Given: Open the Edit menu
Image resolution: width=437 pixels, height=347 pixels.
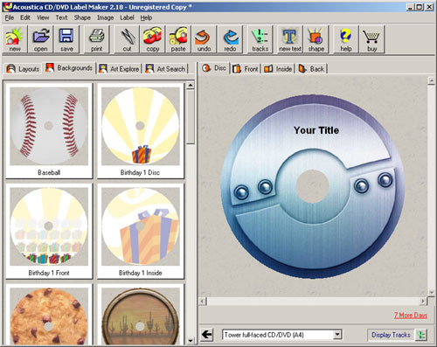Looking at the screenshot, I should [25, 17].
